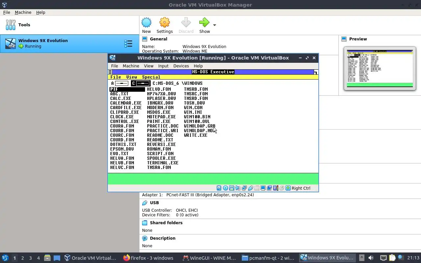The width and height of the screenshot is (421, 263).
Task: Click USB section header in Manager details
Action: point(154,203)
